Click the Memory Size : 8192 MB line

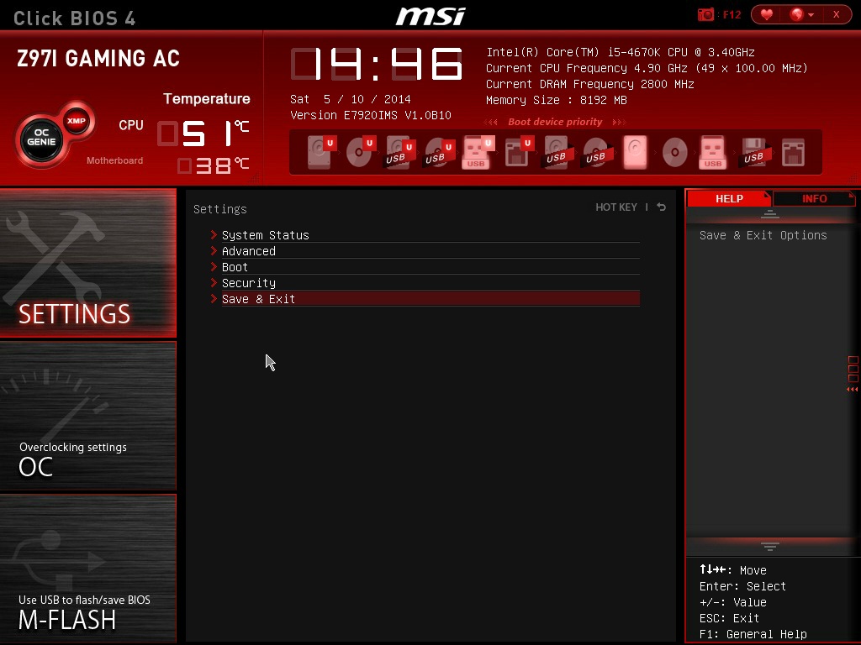tap(557, 100)
